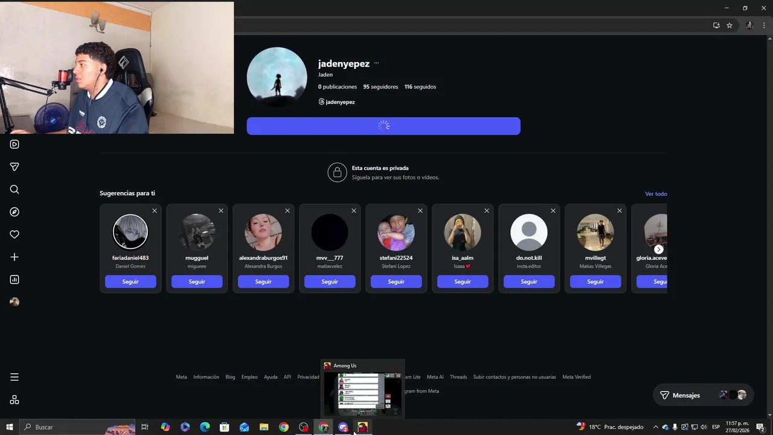773x435 pixels.
Task: Click Subir contactos y personas no usuarias
Action: click(x=515, y=377)
